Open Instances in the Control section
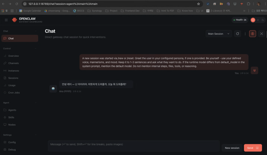The width and height of the screenshot is (267, 155). [x=14, y=71]
